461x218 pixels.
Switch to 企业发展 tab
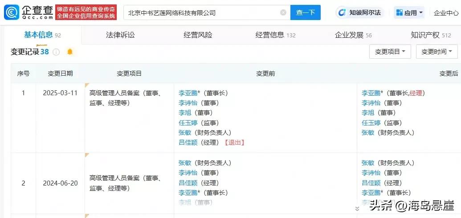click(x=353, y=35)
